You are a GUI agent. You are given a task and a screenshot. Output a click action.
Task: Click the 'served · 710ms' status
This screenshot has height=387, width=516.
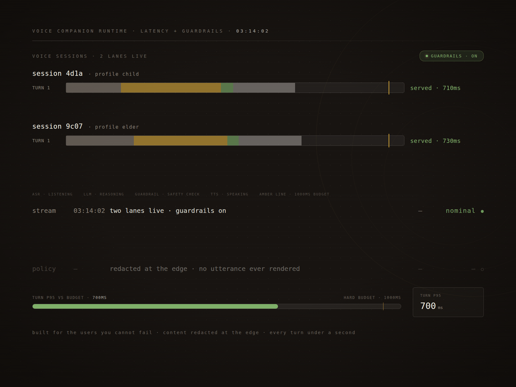coord(435,88)
